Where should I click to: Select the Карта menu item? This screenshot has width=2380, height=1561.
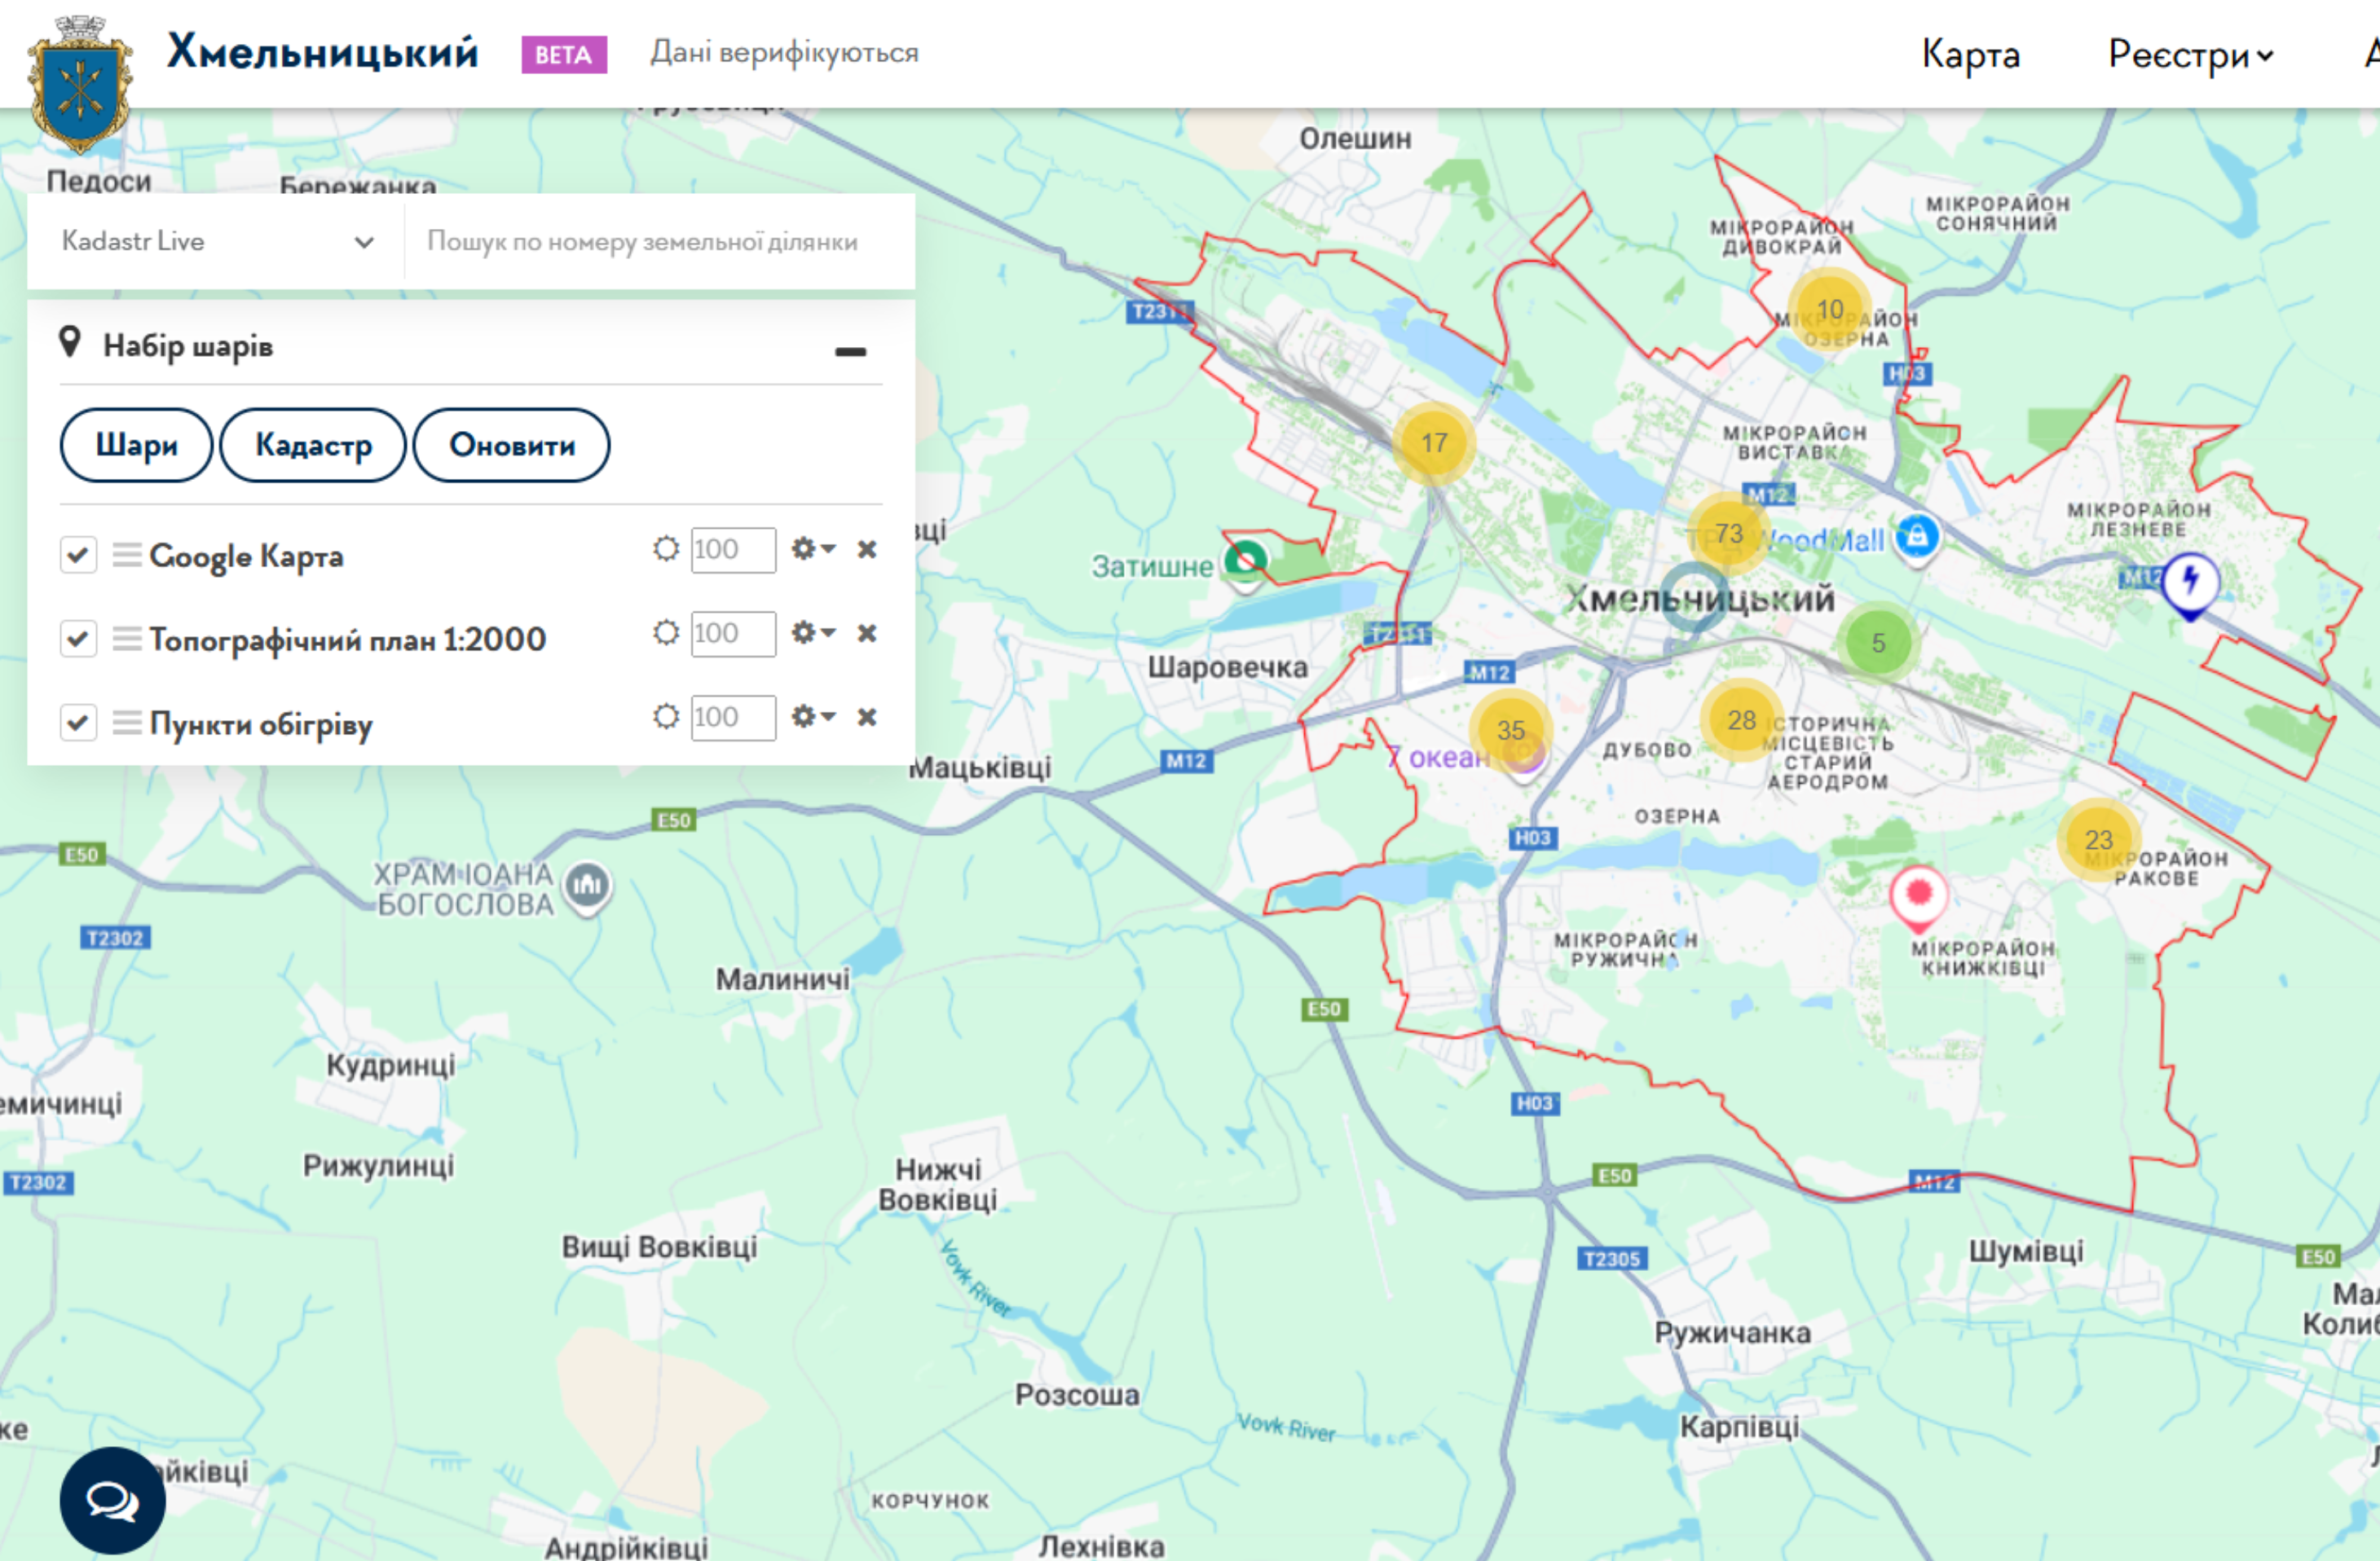(x=1970, y=54)
